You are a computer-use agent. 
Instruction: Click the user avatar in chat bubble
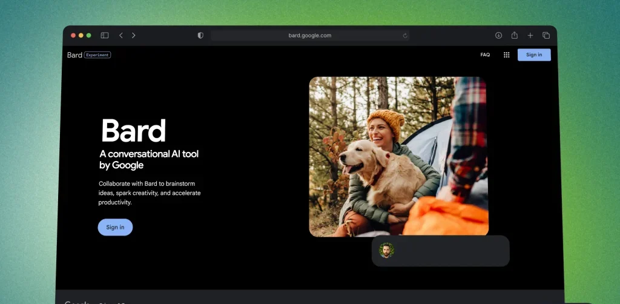point(386,250)
